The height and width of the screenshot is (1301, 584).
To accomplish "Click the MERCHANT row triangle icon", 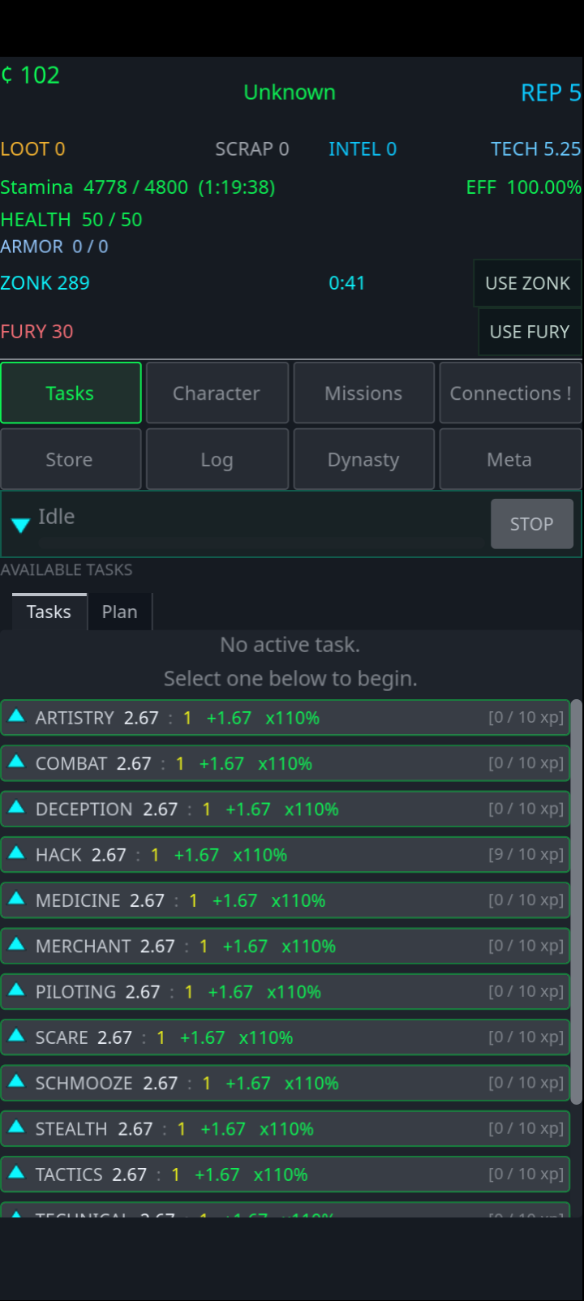I will point(16,944).
